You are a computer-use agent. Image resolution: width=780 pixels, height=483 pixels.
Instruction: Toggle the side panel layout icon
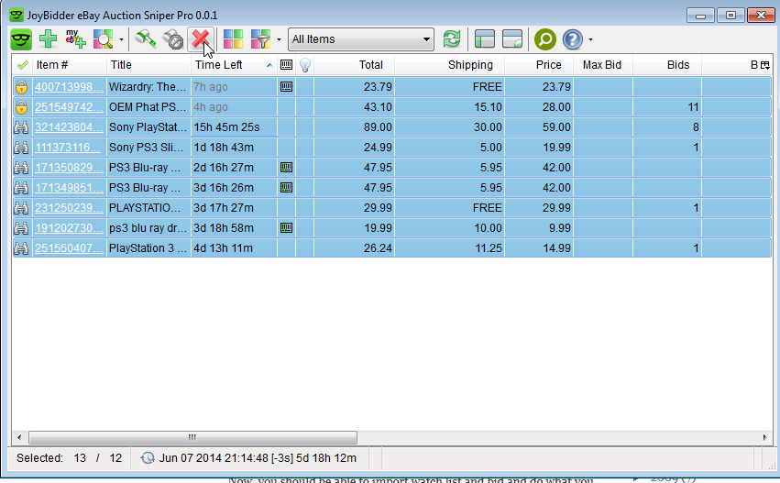(x=485, y=38)
